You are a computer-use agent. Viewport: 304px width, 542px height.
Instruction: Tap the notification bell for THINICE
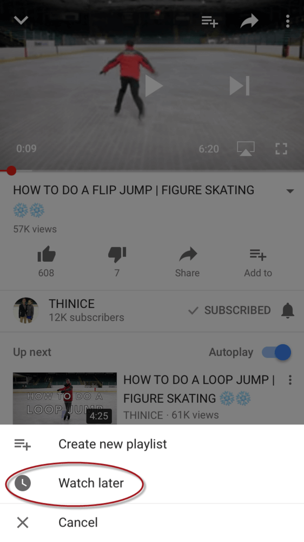287,311
